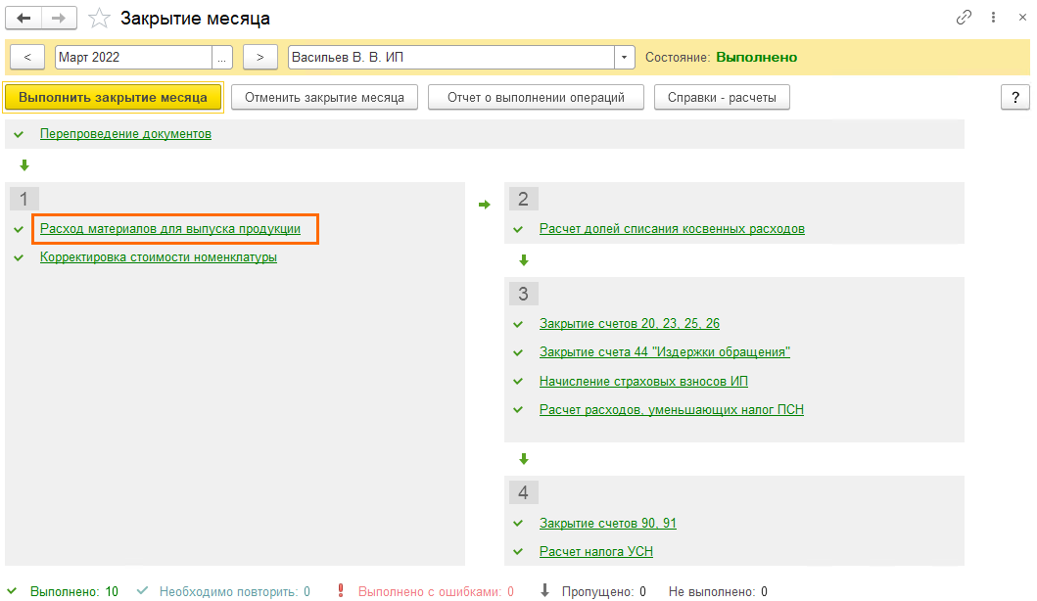This screenshot has height=601, width=1037.
Task: Click the organization field Васильев В. В. ИП
Action: 451,58
